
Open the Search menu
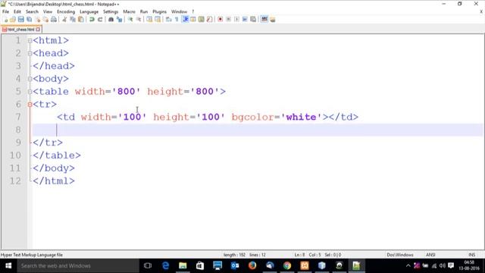click(x=32, y=11)
